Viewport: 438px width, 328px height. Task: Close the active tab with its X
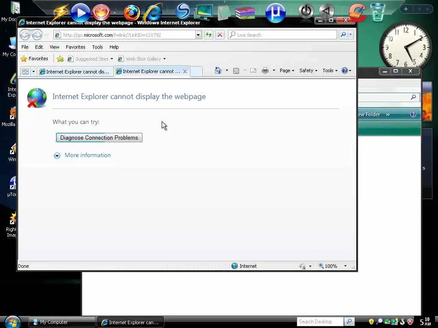click(185, 71)
